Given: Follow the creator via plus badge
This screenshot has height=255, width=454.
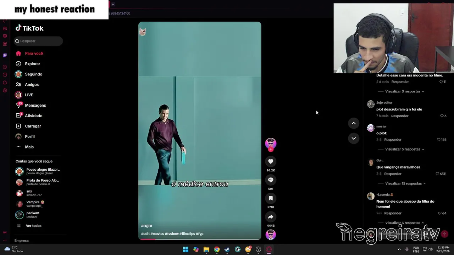Looking at the screenshot, I should point(271,149).
